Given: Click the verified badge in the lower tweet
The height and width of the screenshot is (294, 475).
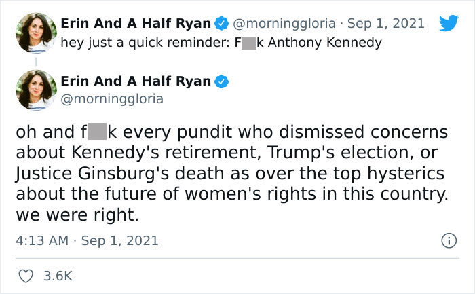Looking at the screenshot, I should tap(220, 81).
